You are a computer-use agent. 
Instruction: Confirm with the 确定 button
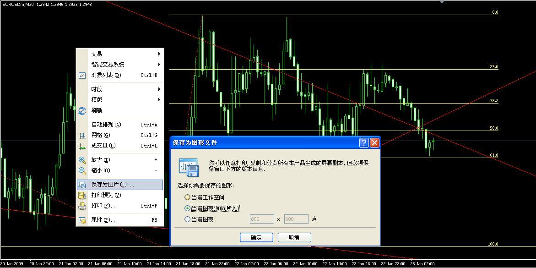(x=256, y=238)
